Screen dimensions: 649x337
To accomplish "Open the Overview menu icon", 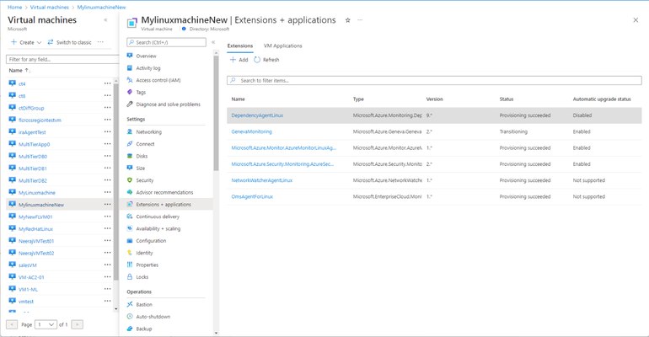I will pos(130,56).
